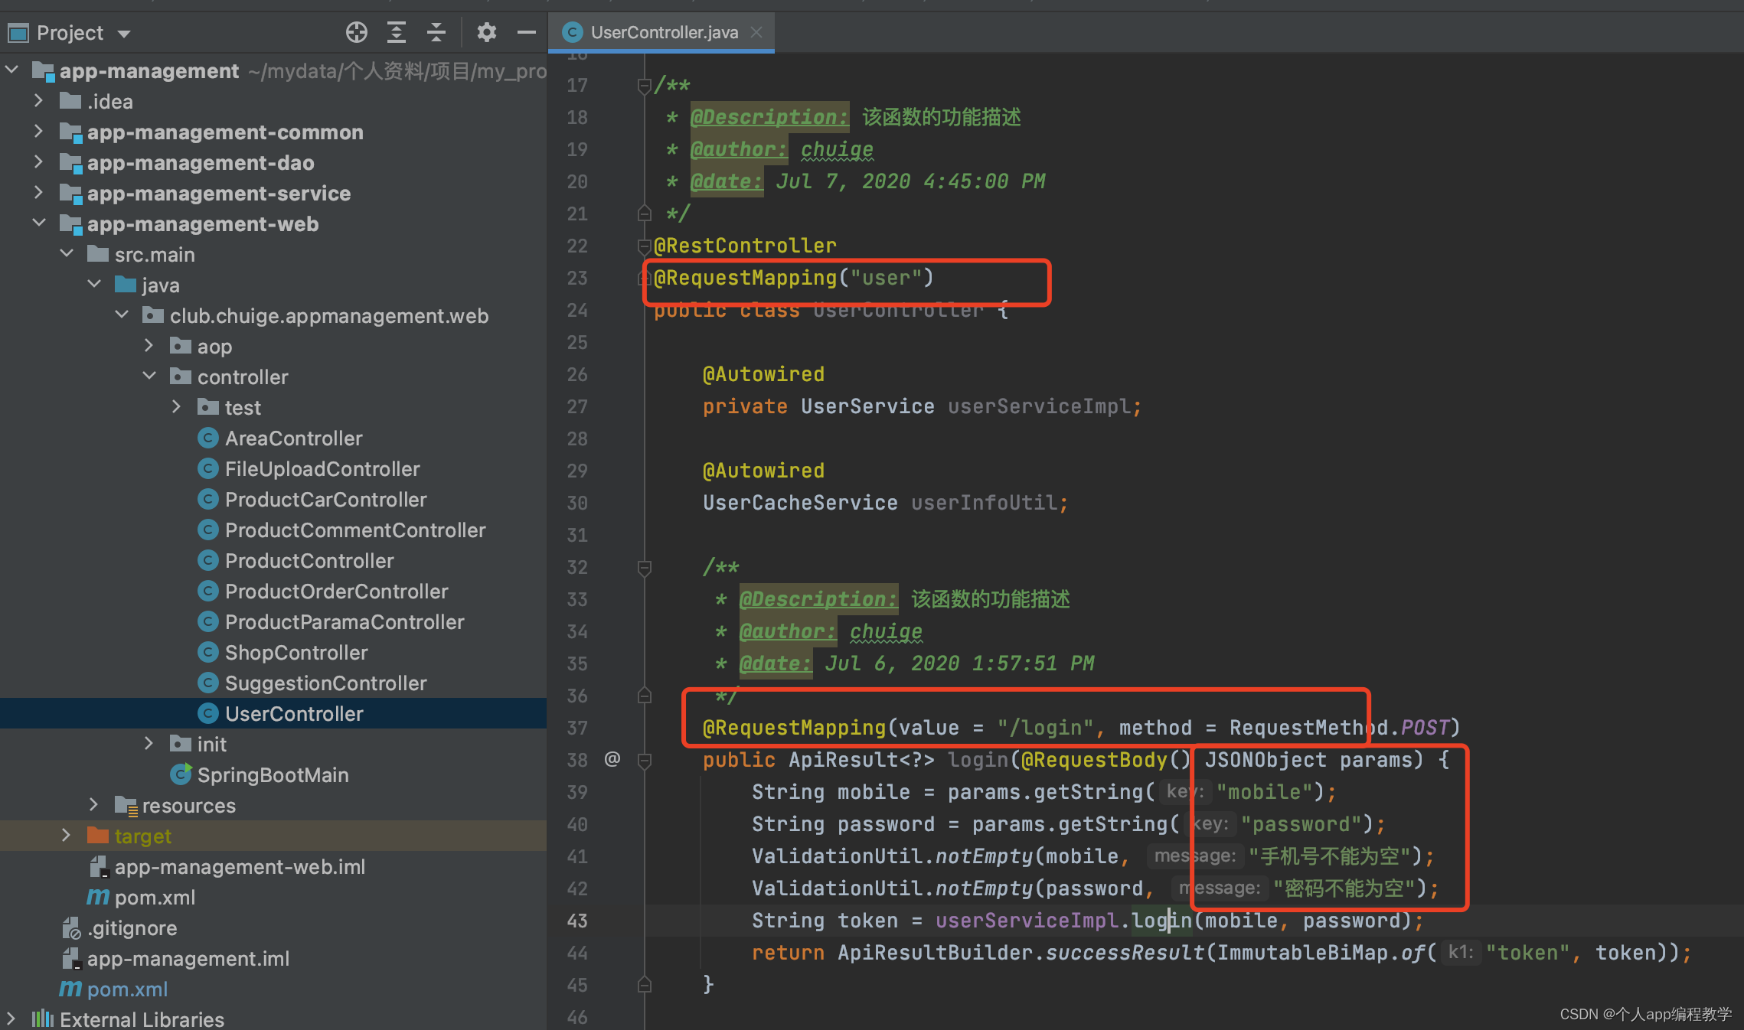Expand the test package
Screen dimensions: 1744x1030
(177, 407)
